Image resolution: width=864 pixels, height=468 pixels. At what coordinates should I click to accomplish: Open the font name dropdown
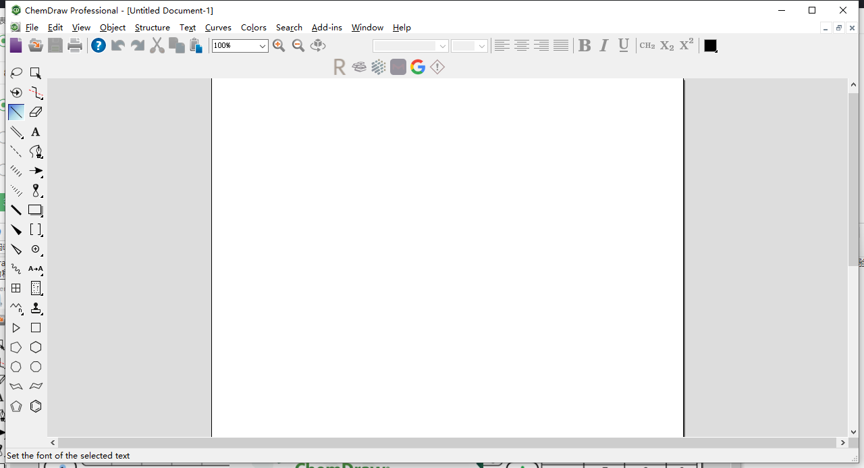pyautogui.click(x=411, y=46)
